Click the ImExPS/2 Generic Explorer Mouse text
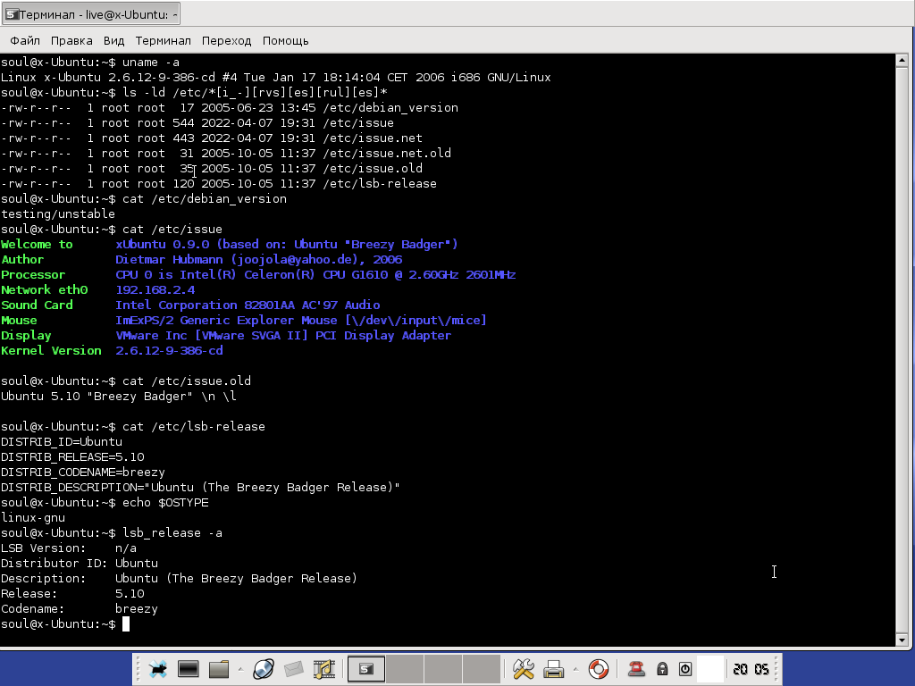The width and height of the screenshot is (915, 686). coord(301,321)
